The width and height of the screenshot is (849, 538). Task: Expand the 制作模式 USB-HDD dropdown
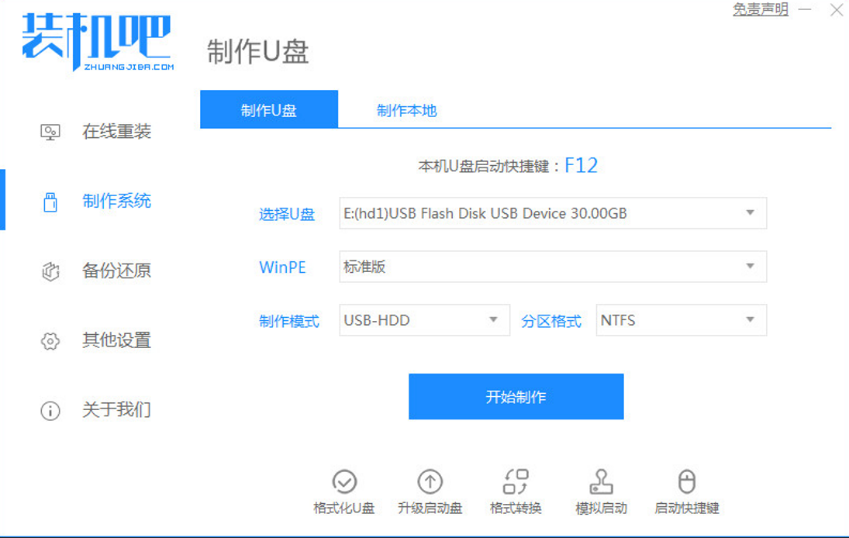(x=424, y=320)
